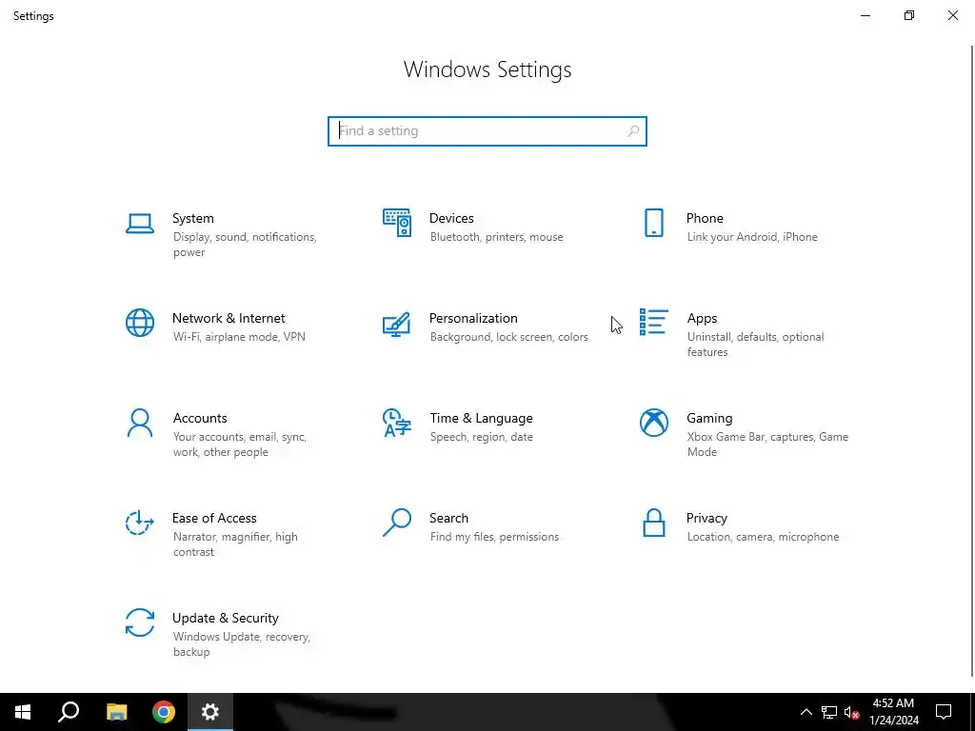Open Ease of Access title
Image resolution: width=975 pixels, height=731 pixels.
pyautogui.click(x=214, y=518)
